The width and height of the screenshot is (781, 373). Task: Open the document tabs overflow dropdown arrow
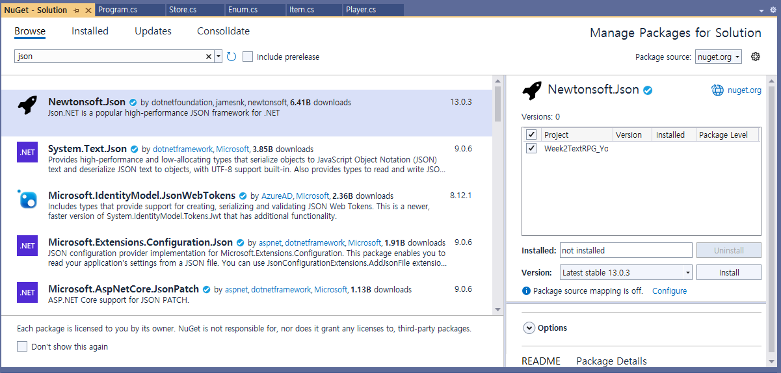(762, 10)
